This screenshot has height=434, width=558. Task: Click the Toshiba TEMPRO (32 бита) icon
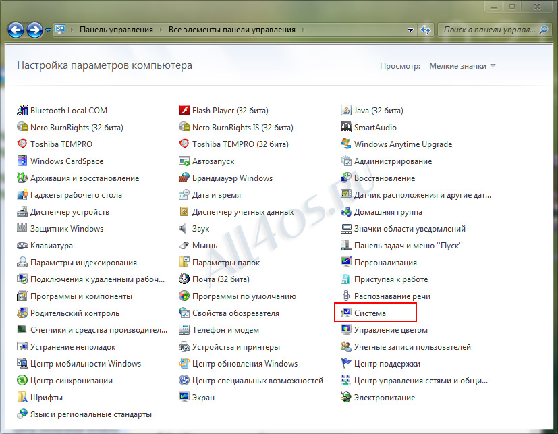184,144
